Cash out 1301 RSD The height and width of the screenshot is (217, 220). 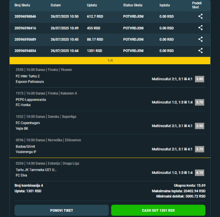pyautogui.click(x=158, y=210)
